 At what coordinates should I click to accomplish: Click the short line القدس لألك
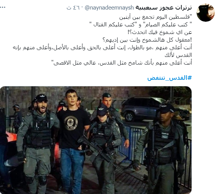[178, 55]
